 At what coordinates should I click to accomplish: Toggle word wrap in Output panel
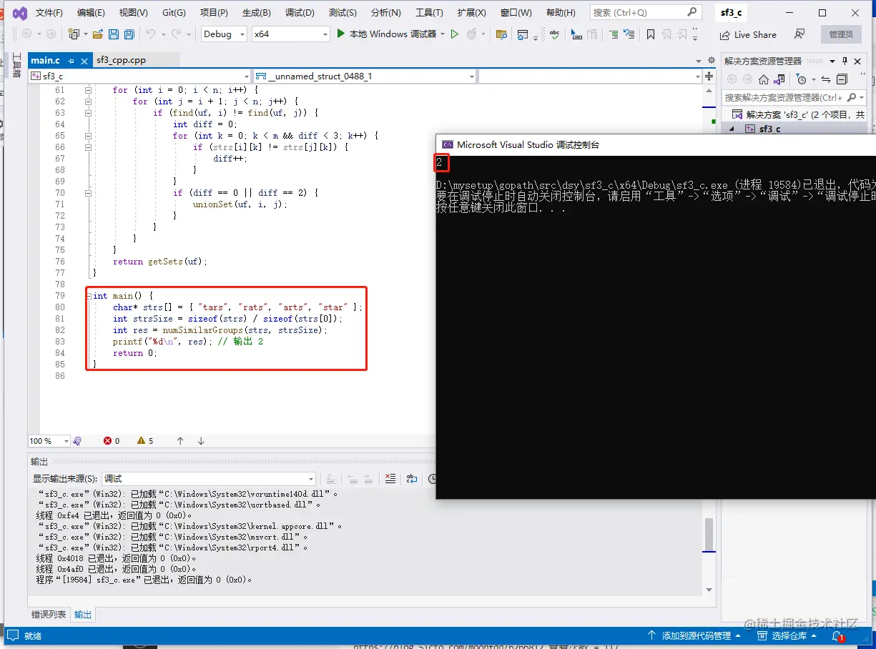tap(412, 479)
